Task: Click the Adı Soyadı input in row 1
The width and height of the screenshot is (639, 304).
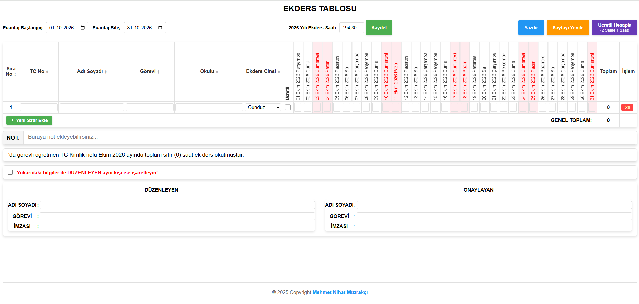Action: pos(92,107)
